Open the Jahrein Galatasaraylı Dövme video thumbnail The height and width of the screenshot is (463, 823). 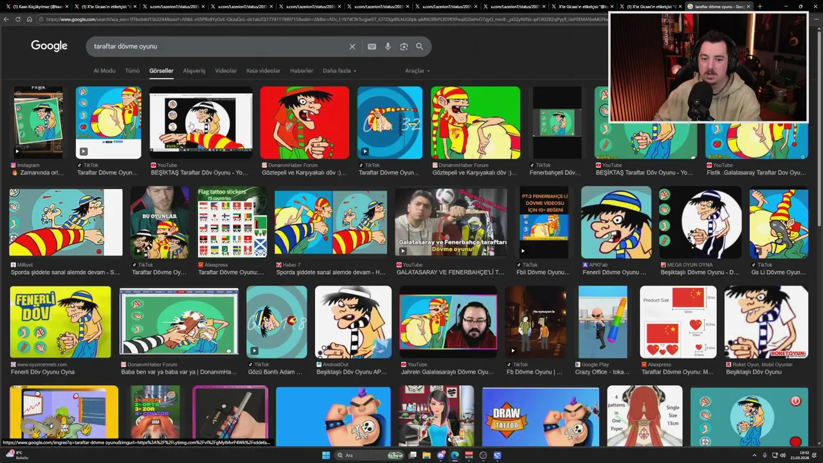point(448,322)
